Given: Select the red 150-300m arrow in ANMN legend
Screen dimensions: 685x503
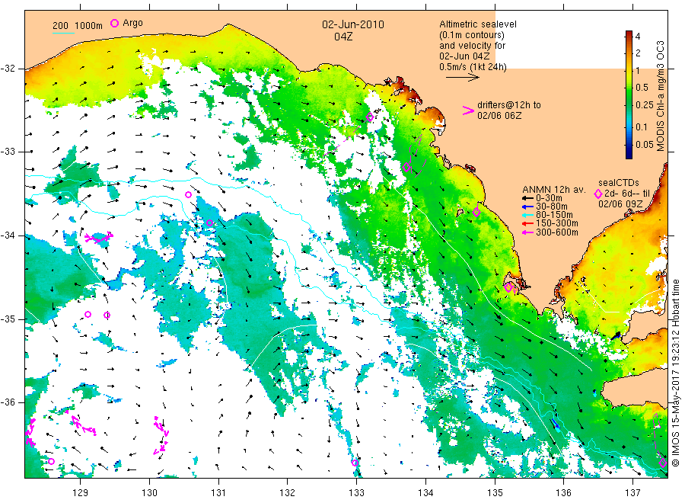Looking at the screenshot, I should click(x=527, y=224).
